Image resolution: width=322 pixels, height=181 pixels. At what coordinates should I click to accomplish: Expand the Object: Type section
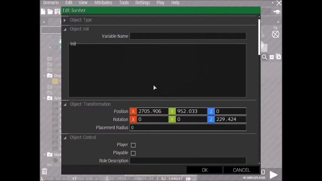64,20
